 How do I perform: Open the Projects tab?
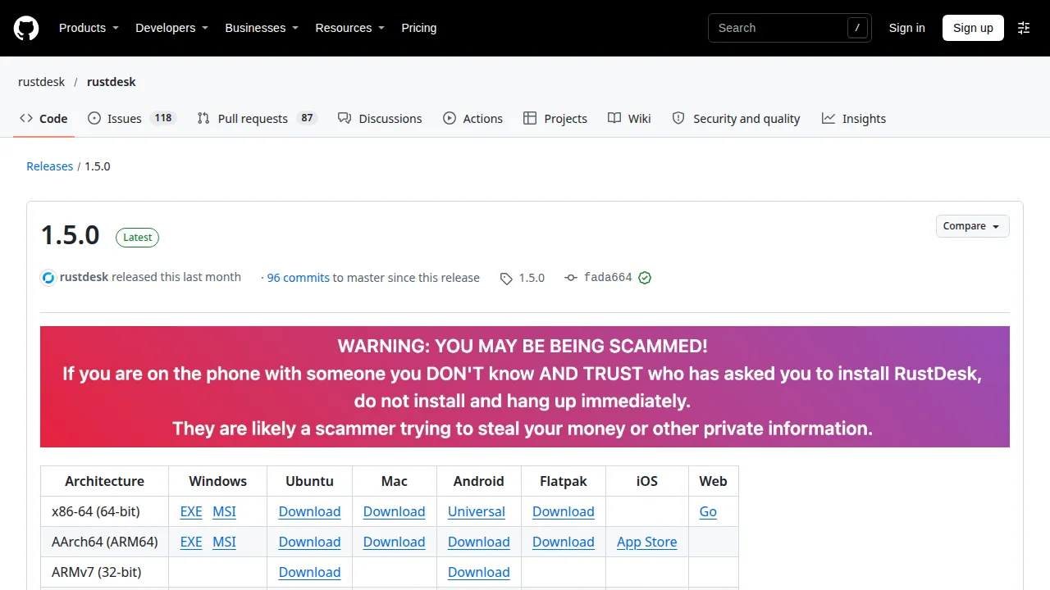pos(555,119)
